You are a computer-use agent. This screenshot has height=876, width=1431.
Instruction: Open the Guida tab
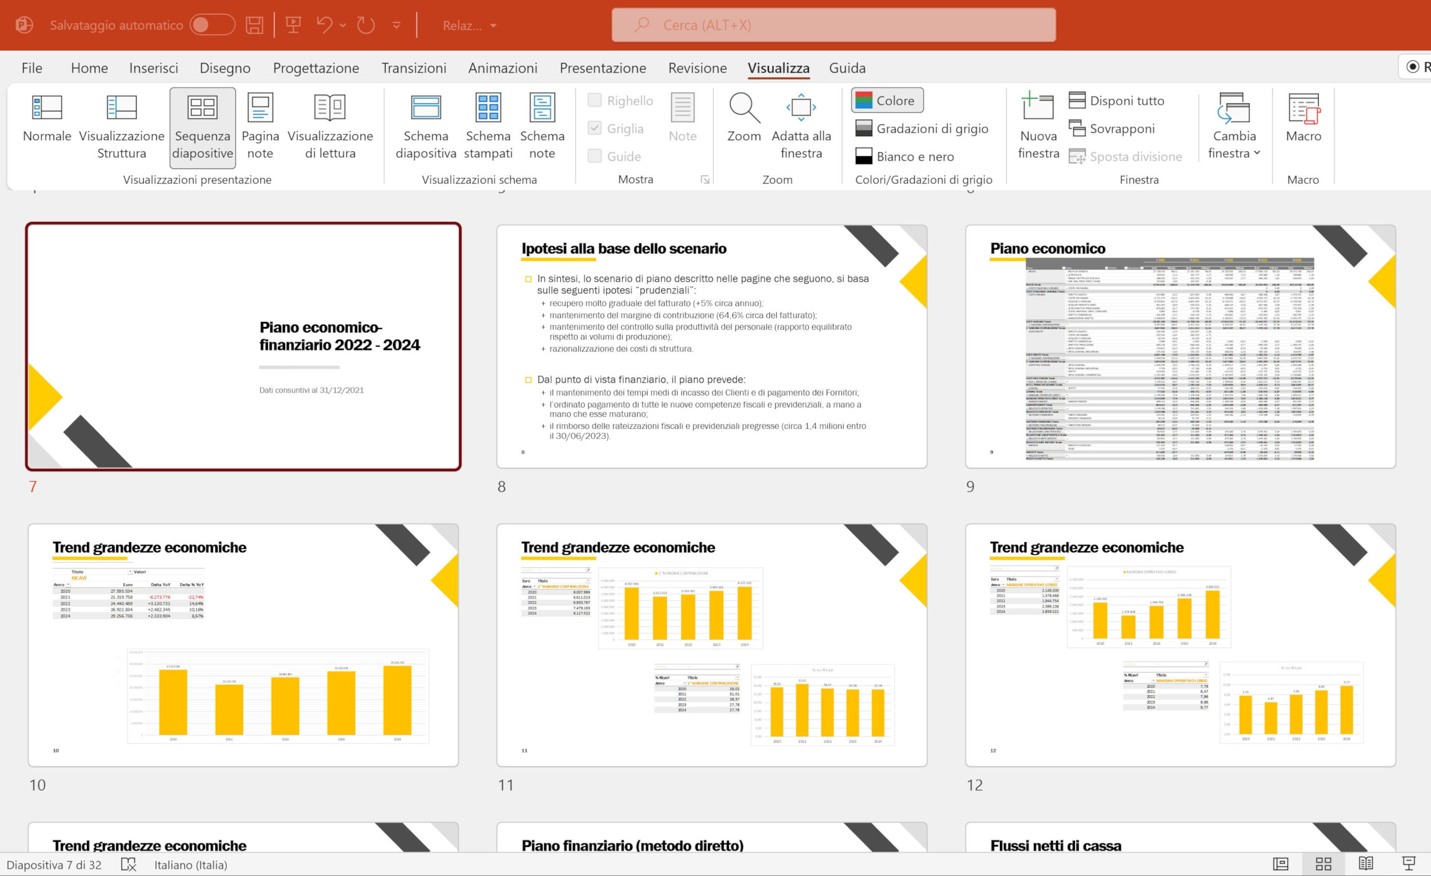coord(847,68)
